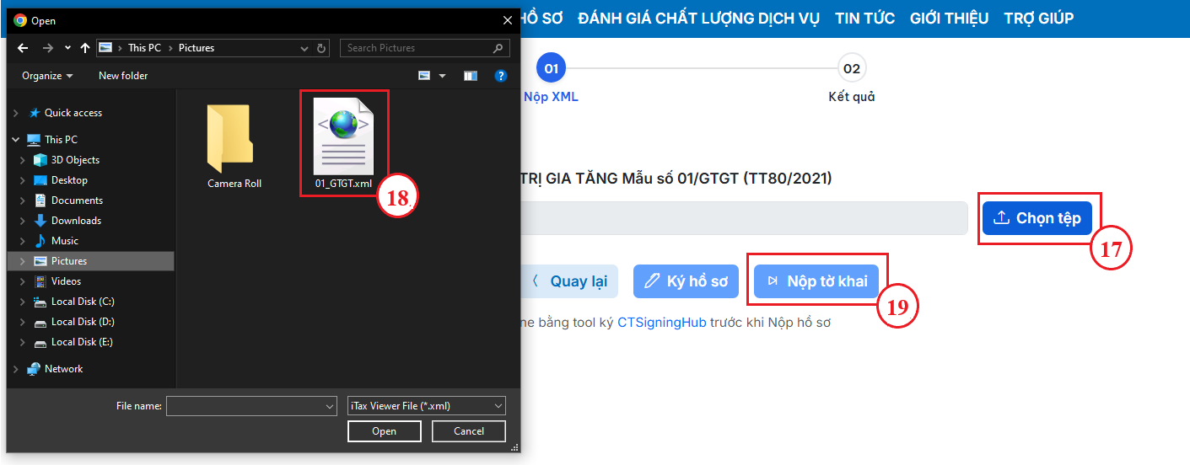The image size is (1190, 465).
Task: Select Downloads in the navigation tree
Action: [76, 221]
